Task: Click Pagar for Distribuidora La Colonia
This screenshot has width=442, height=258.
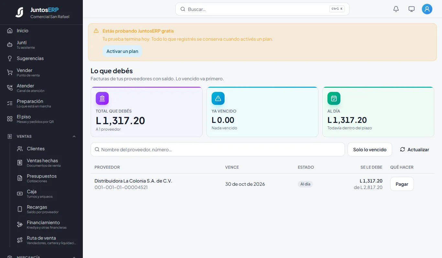Action: tap(402, 184)
